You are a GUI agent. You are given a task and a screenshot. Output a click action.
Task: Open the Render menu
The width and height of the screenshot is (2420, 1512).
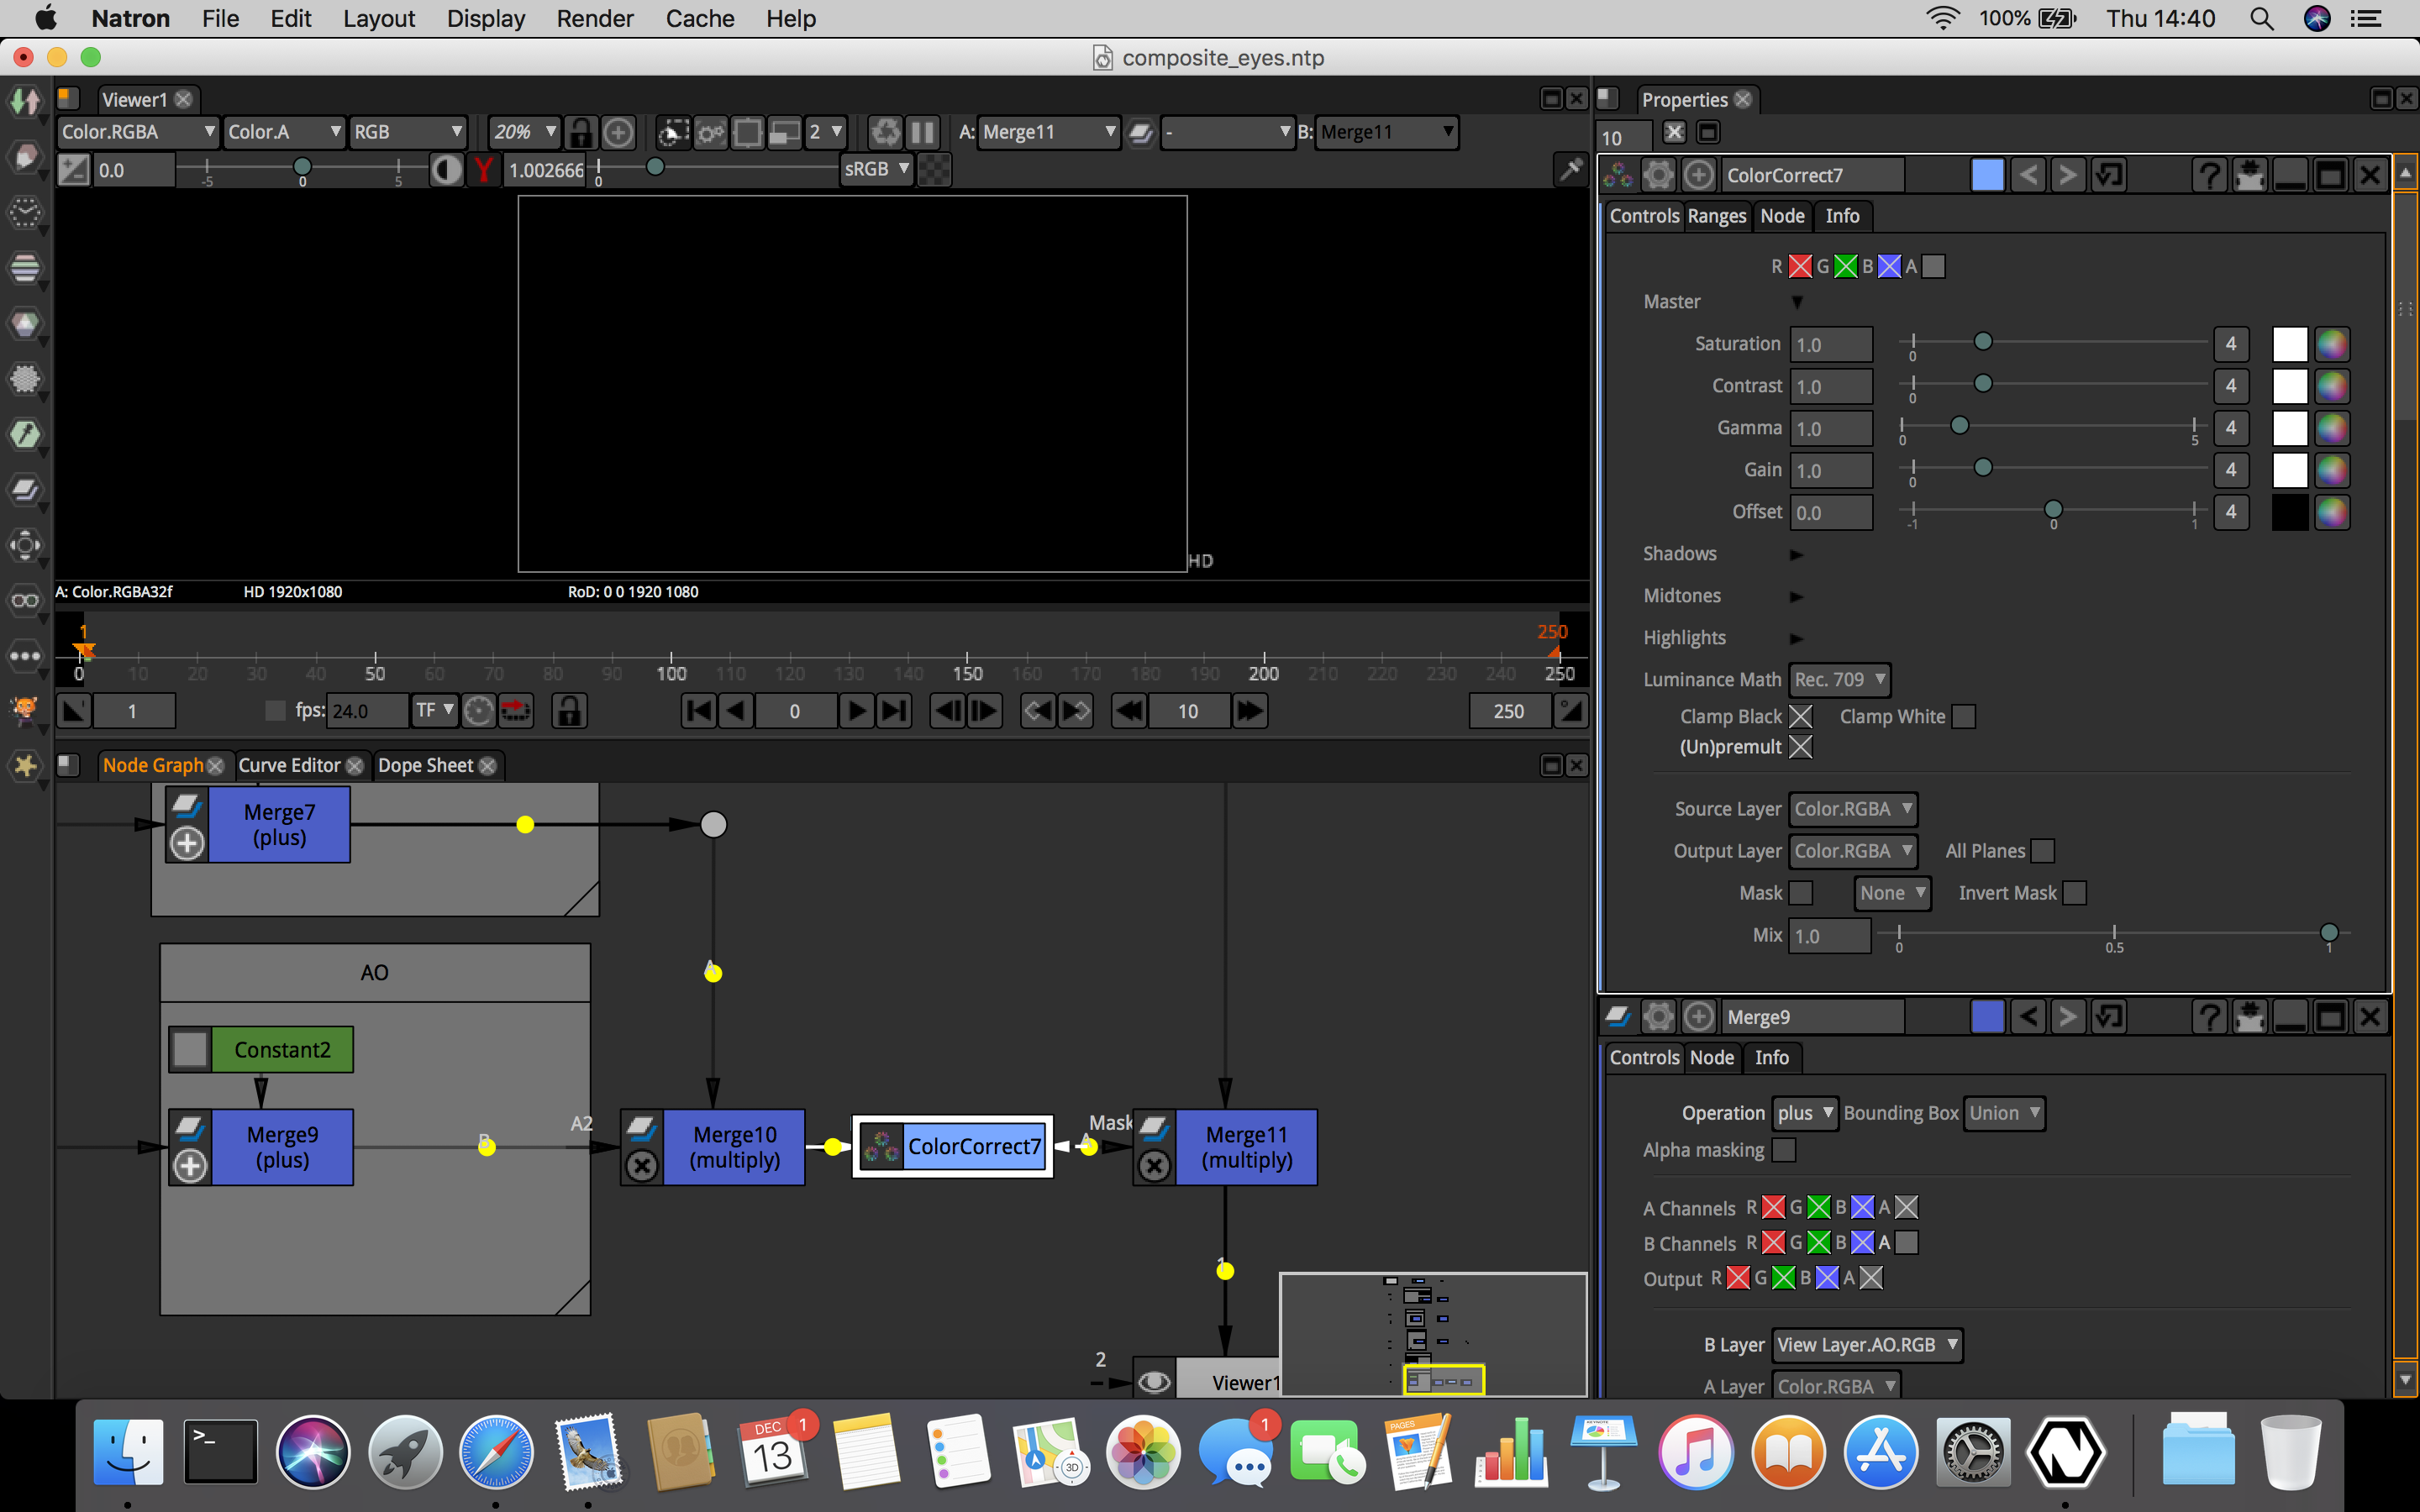coord(595,18)
